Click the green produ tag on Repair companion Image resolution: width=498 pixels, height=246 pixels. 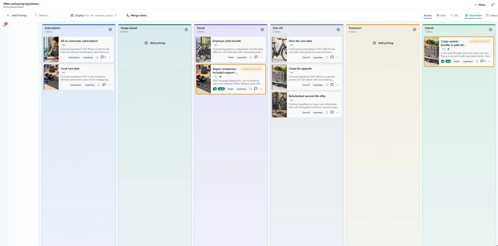(222, 89)
